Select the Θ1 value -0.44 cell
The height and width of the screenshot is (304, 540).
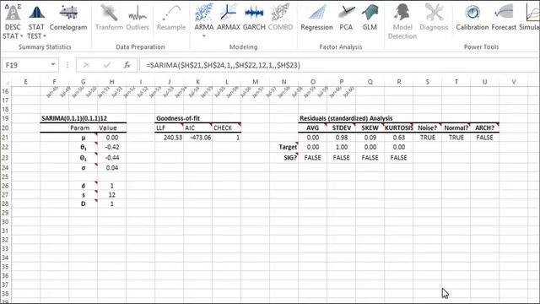click(111, 158)
